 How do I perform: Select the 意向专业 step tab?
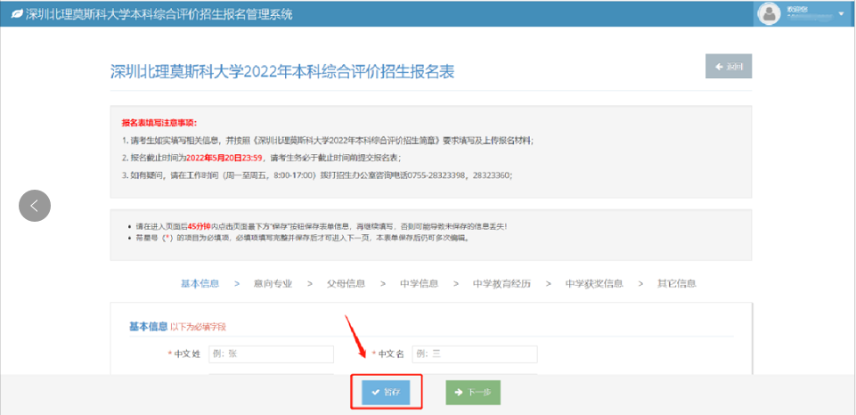[273, 283]
